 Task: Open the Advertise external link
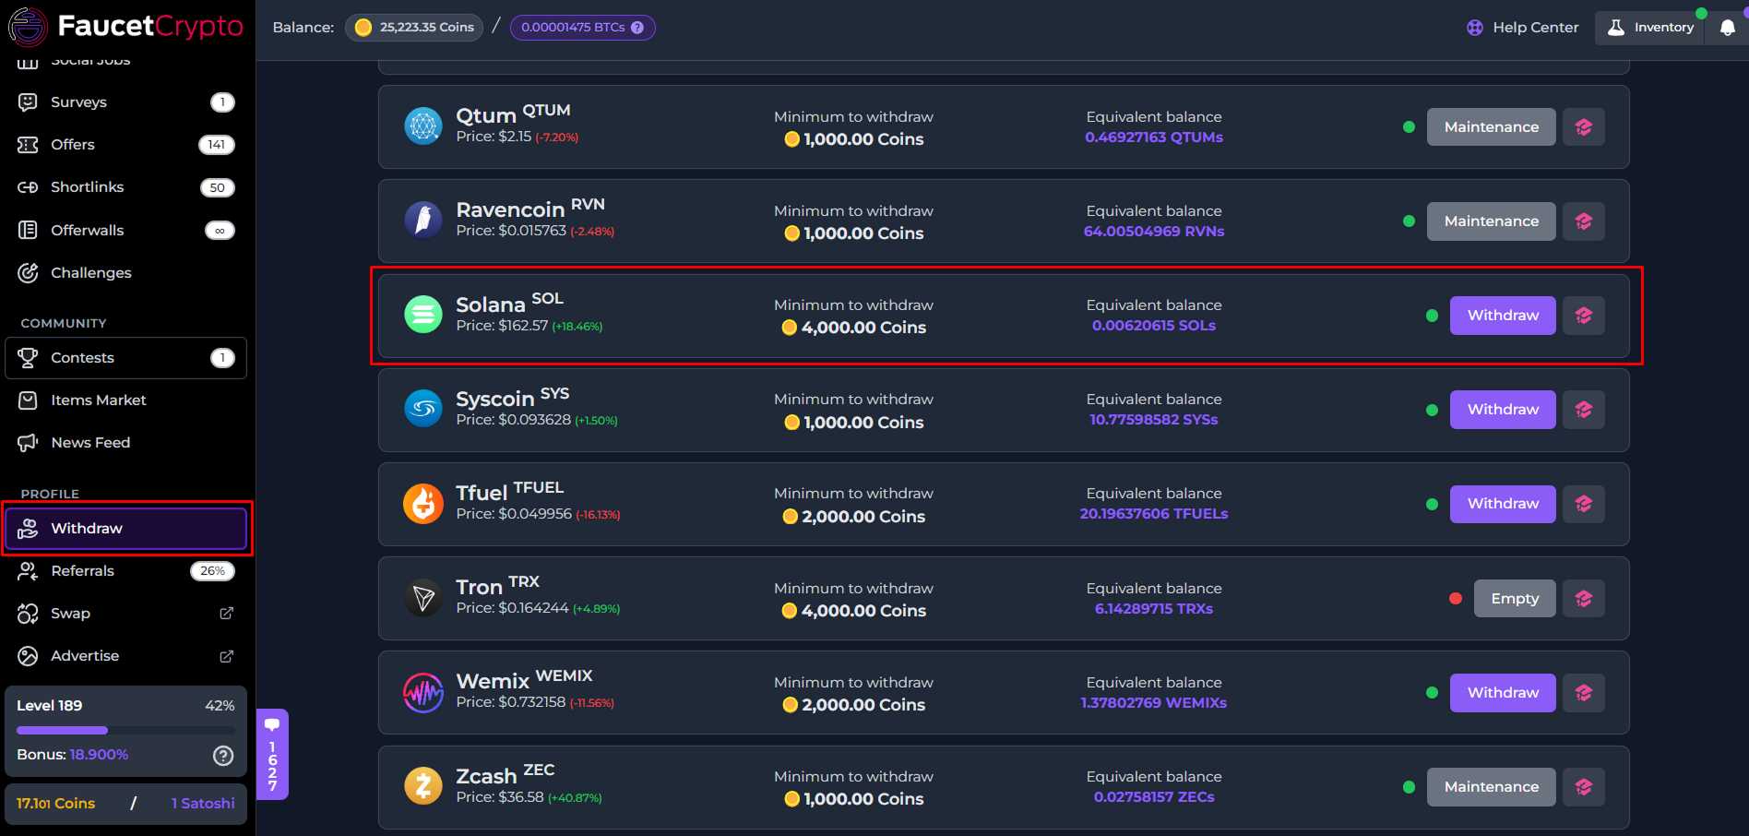click(125, 656)
